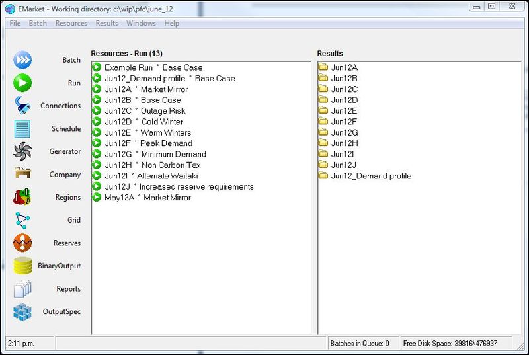Image resolution: width=529 pixels, height=355 pixels.
Task: Click the Connections sidebar label
Action: 61,106
